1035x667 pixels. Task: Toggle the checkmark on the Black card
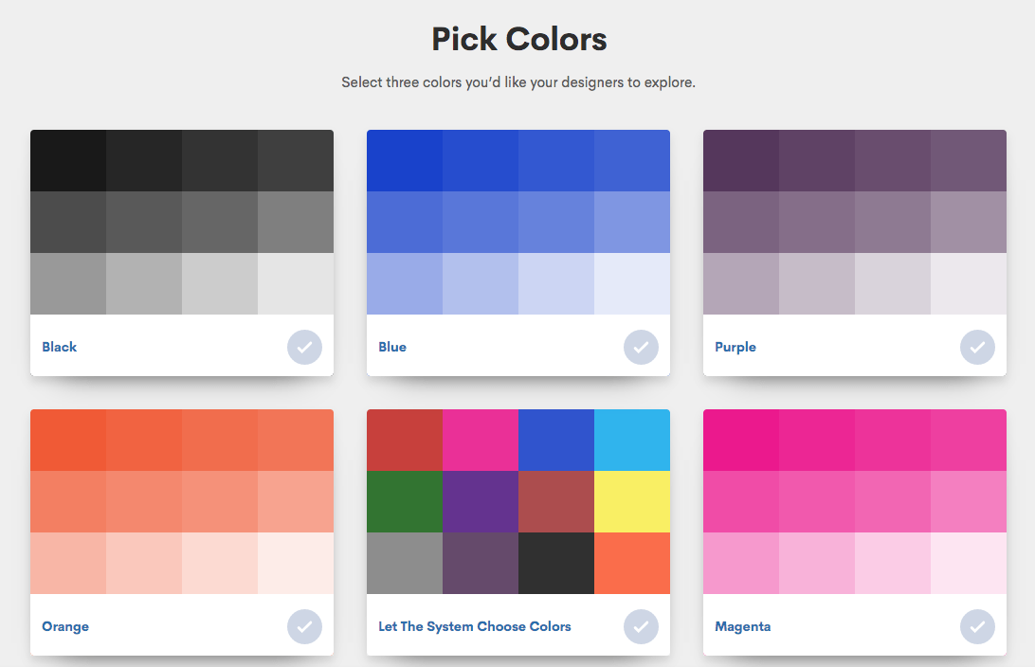click(304, 347)
